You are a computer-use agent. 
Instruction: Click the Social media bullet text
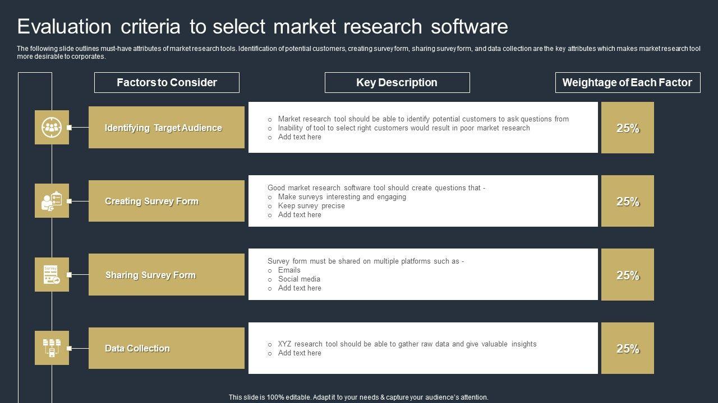[x=299, y=279]
